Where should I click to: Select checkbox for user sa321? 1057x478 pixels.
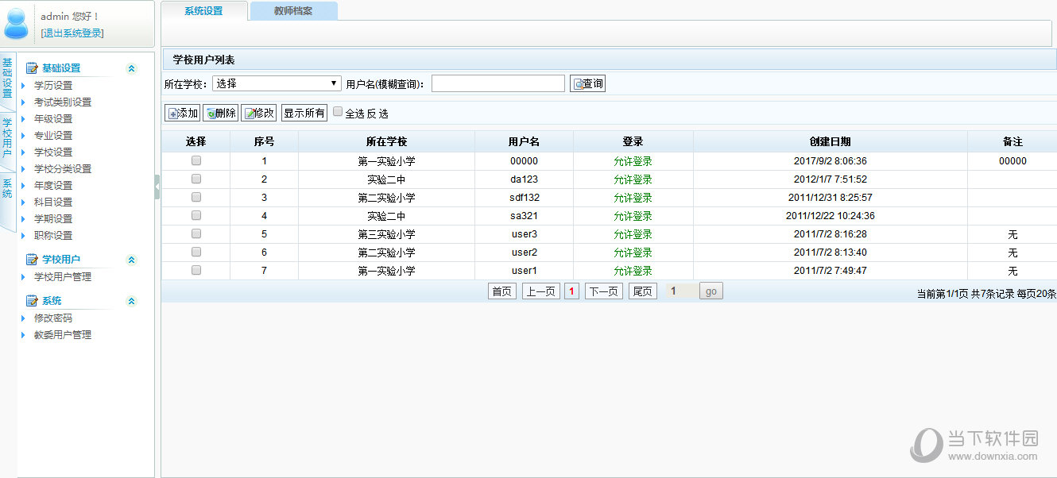(196, 215)
